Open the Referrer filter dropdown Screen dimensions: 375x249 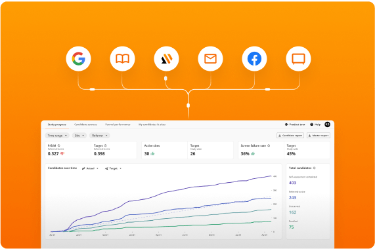click(x=100, y=136)
